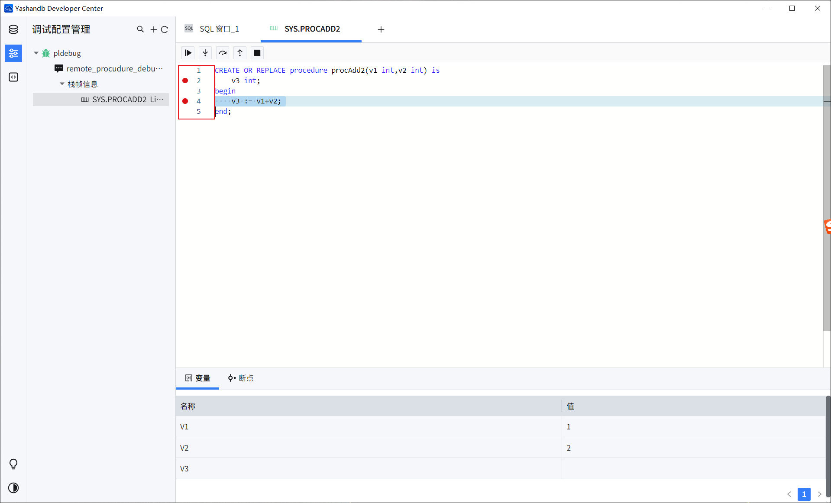This screenshot has width=831, height=503.
Task: Select the V2 variable row
Action: [x=500, y=448]
